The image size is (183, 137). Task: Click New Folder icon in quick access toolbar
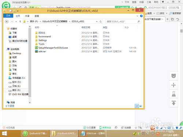[x=14, y=11]
